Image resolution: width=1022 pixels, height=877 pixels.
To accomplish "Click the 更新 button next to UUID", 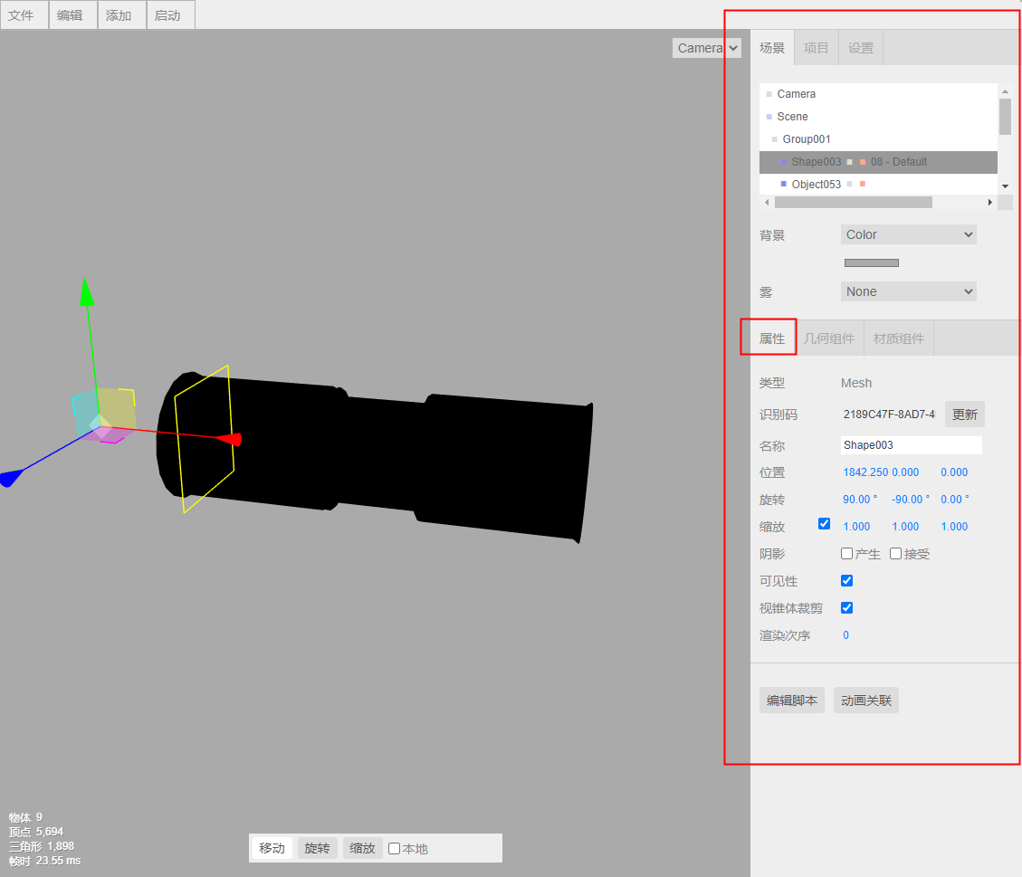I will click(965, 415).
